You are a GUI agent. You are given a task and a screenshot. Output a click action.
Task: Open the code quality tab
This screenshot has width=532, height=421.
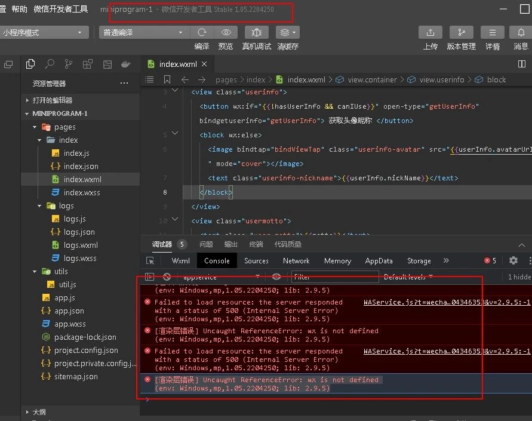coord(288,244)
